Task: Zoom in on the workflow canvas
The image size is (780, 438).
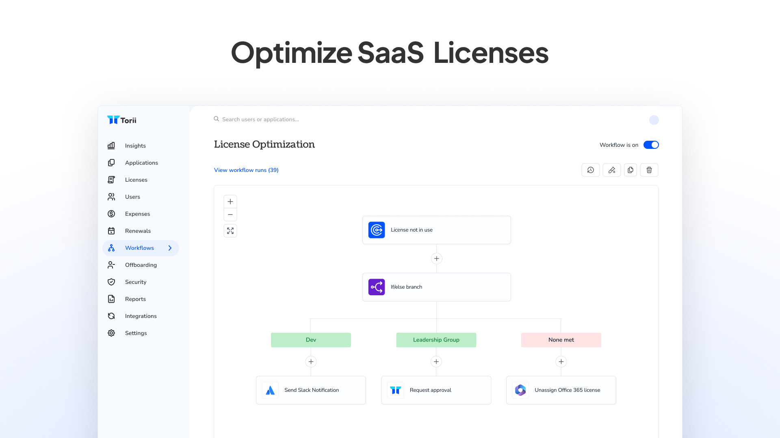Action: 230,202
